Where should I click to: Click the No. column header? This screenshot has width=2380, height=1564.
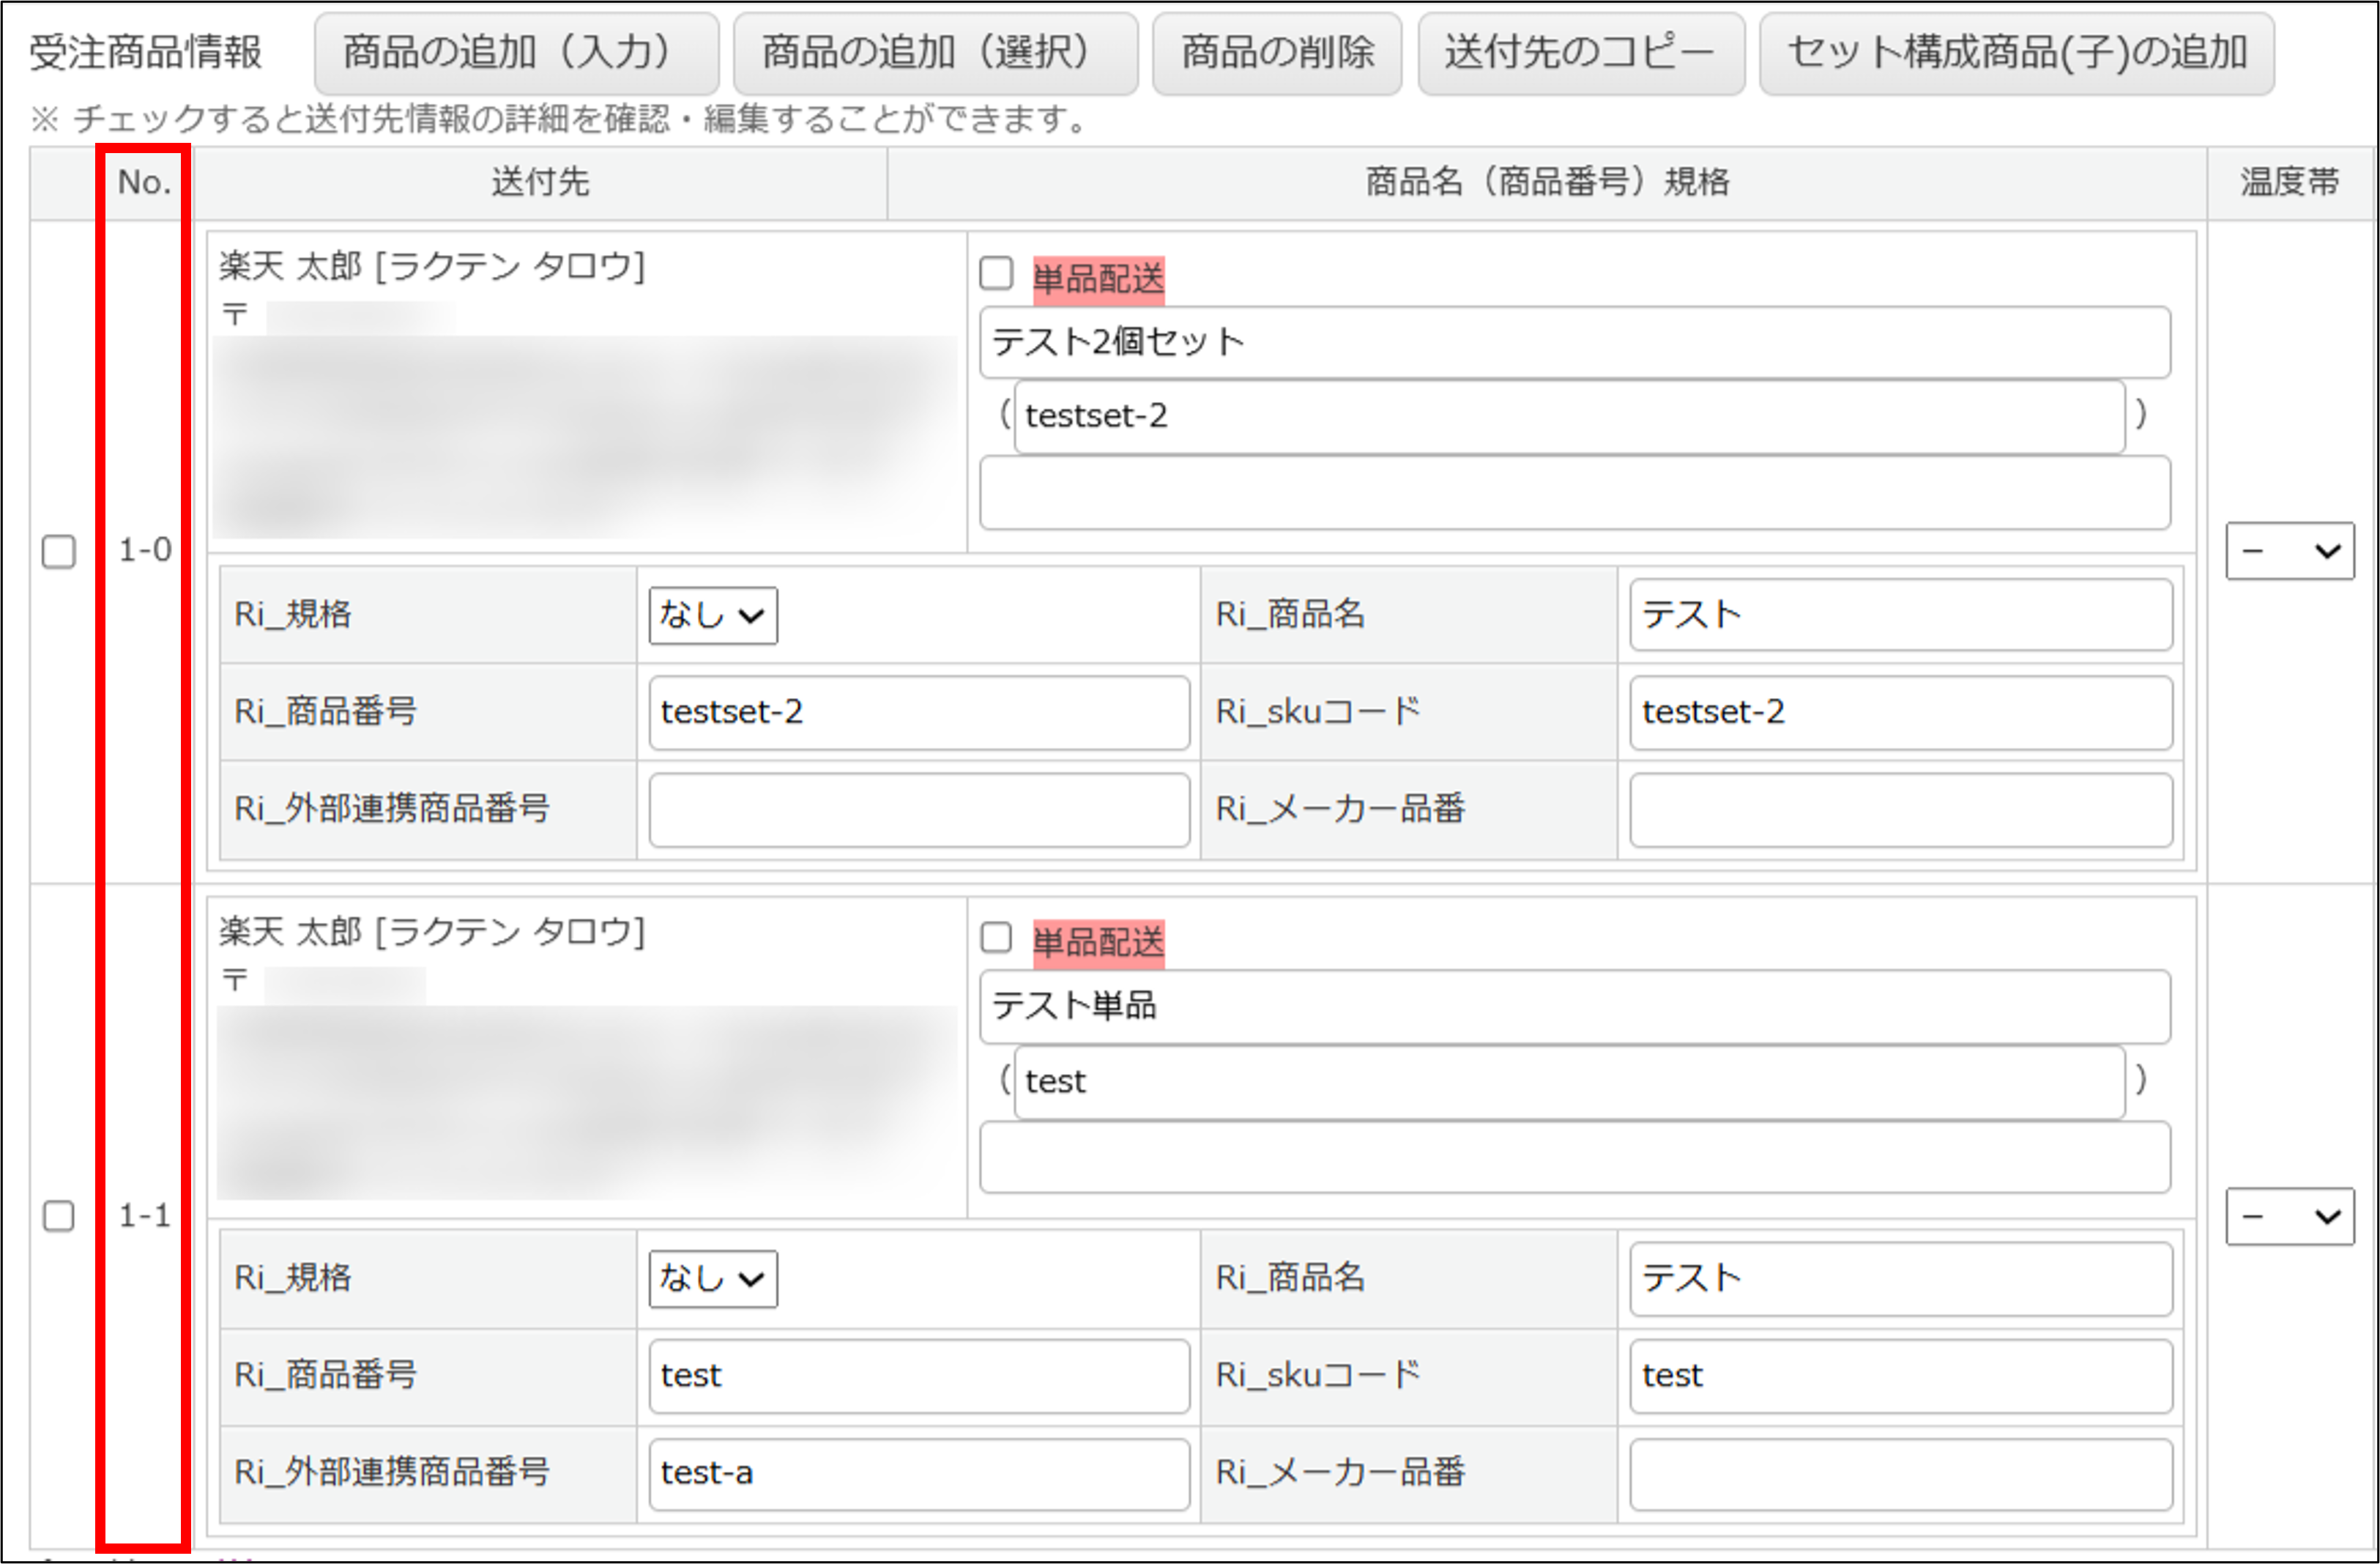point(144,182)
